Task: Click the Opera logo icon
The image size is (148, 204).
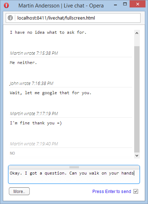Action: (6, 5)
